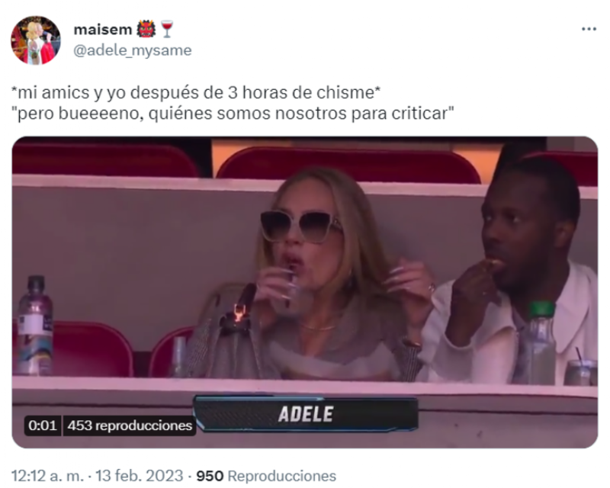The image size is (610, 488).
Task: Click the ADELE name banner in the video
Action: tap(306, 414)
